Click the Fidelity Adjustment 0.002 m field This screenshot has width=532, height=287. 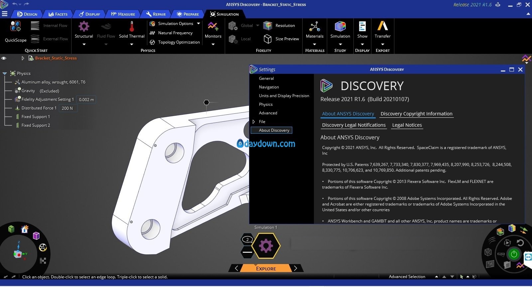point(86,99)
